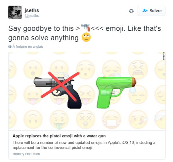This screenshot has width=173, height=162.
Task: Open the gear settings icon
Action: [x=131, y=11]
